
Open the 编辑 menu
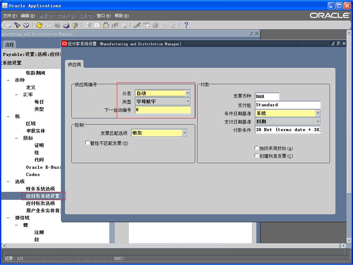point(28,16)
